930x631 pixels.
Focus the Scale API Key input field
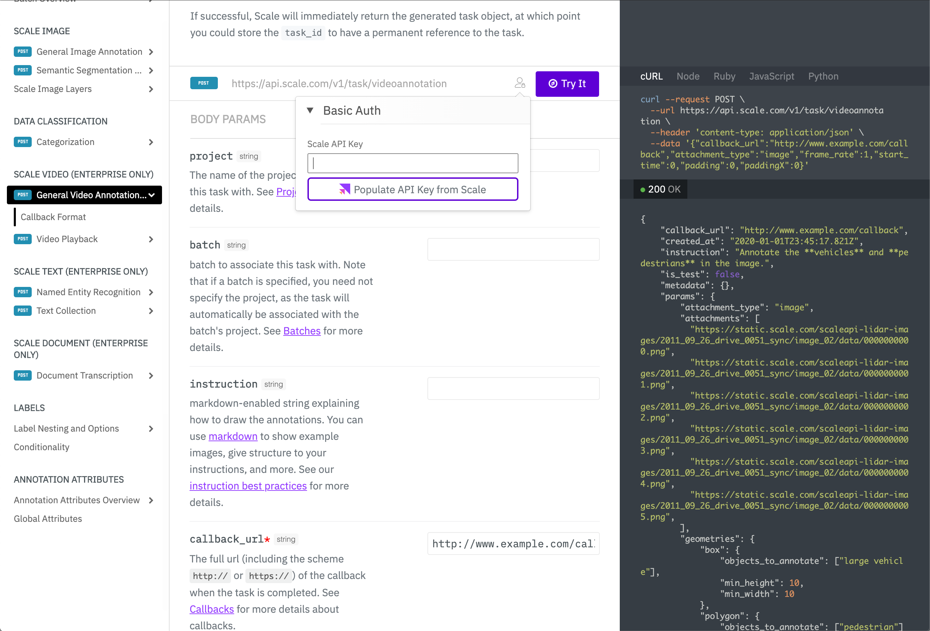(413, 163)
